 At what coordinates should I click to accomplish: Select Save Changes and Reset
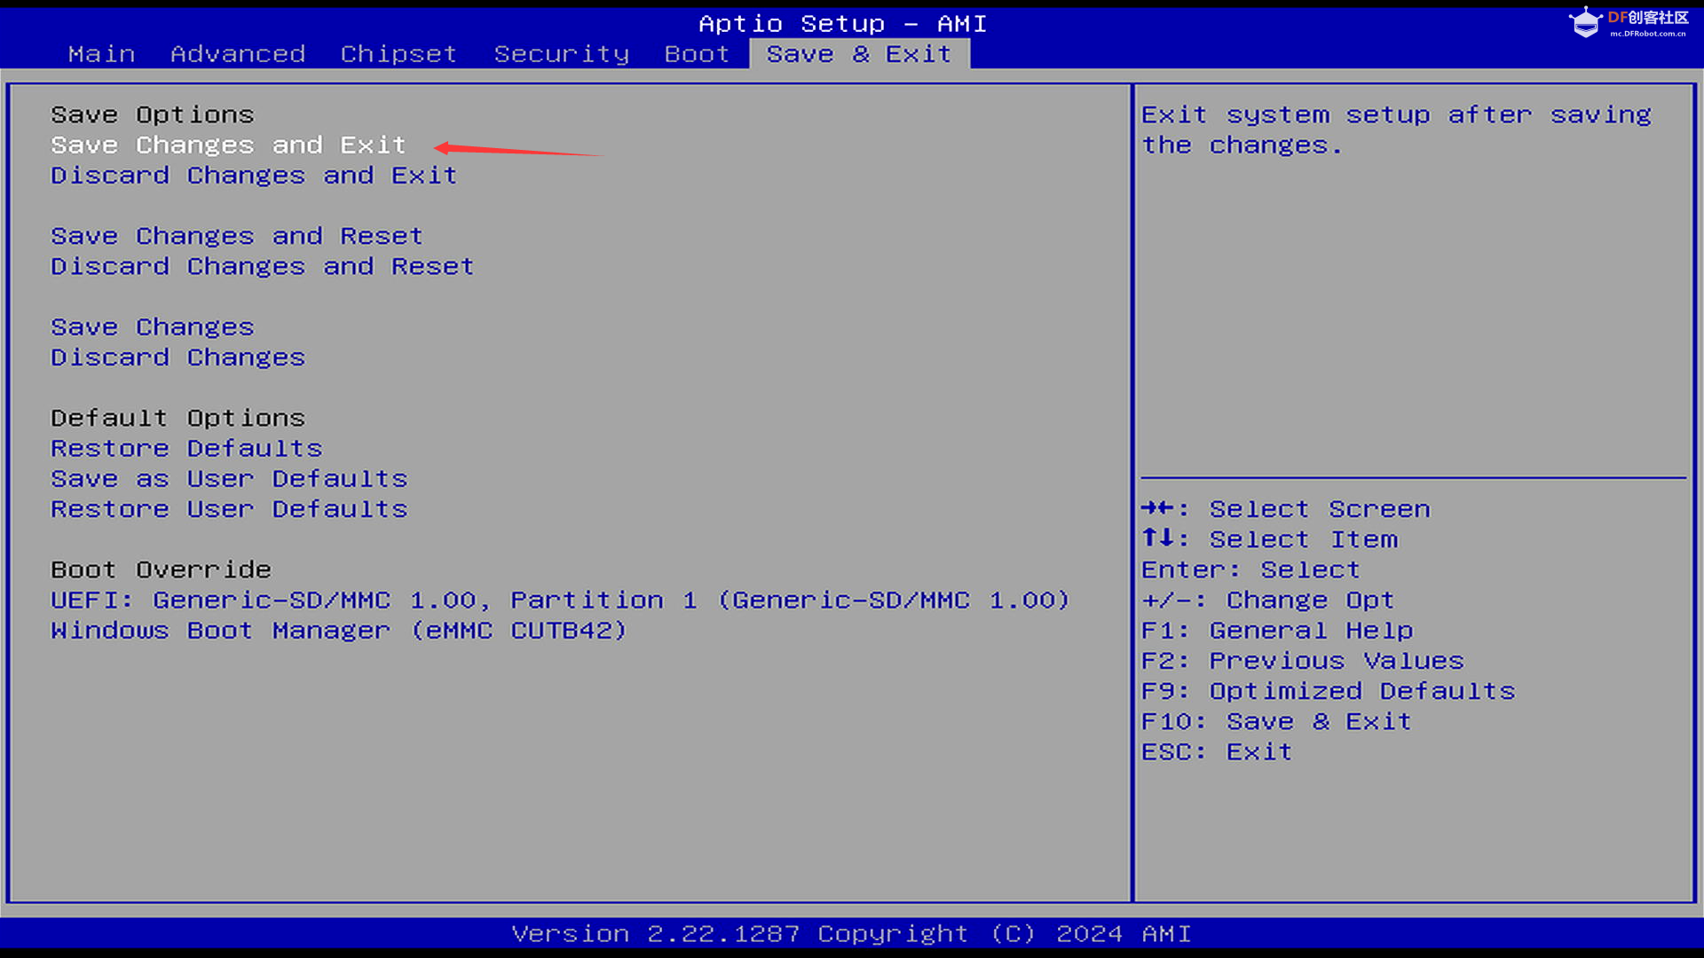[x=237, y=236]
